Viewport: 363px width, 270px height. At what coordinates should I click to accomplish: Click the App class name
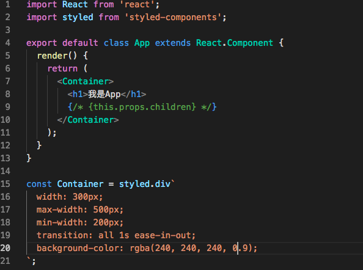tap(142, 43)
